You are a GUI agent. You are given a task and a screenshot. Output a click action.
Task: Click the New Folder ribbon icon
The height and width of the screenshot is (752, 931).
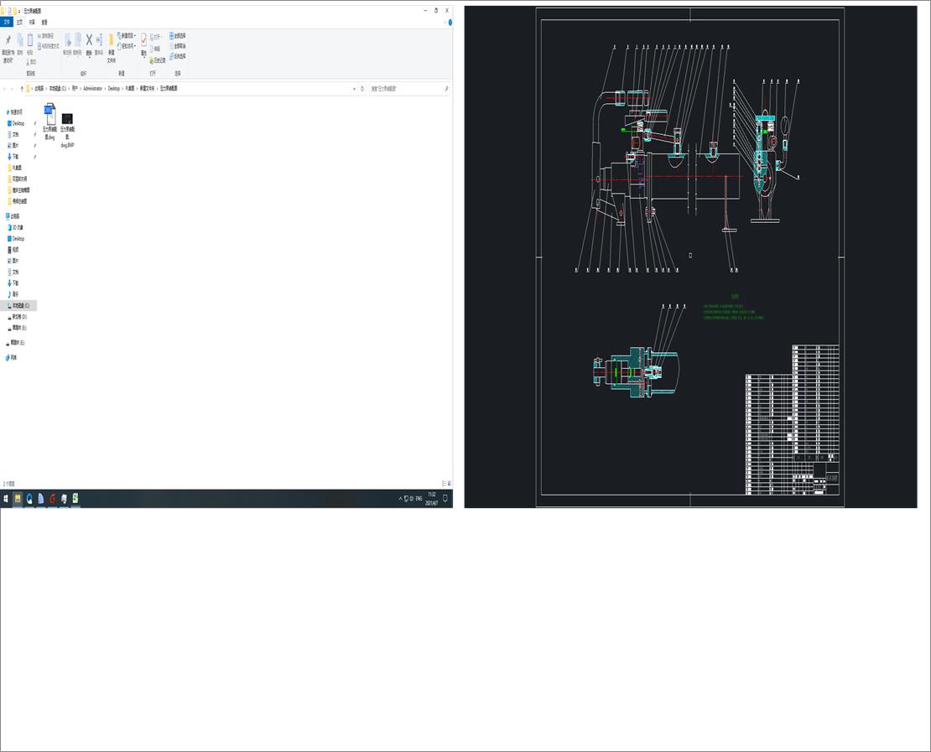[x=111, y=42]
